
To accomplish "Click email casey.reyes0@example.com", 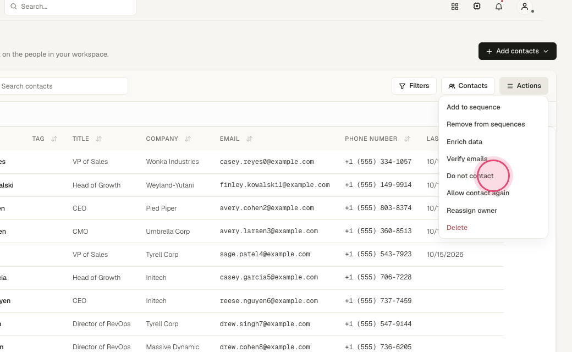I will pyautogui.click(x=267, y=162).
